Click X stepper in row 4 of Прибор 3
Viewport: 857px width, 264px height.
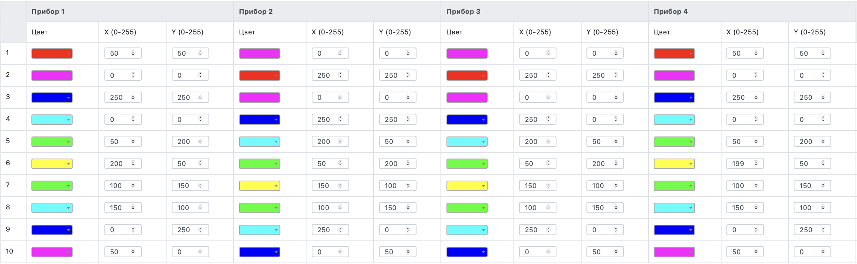[x=548, y=119]
